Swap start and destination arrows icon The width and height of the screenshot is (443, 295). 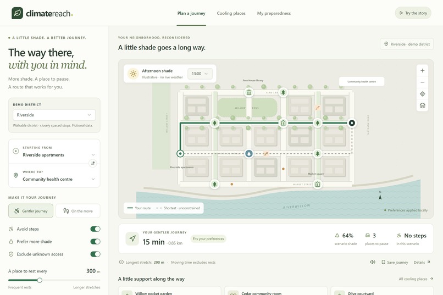(93, 163)
